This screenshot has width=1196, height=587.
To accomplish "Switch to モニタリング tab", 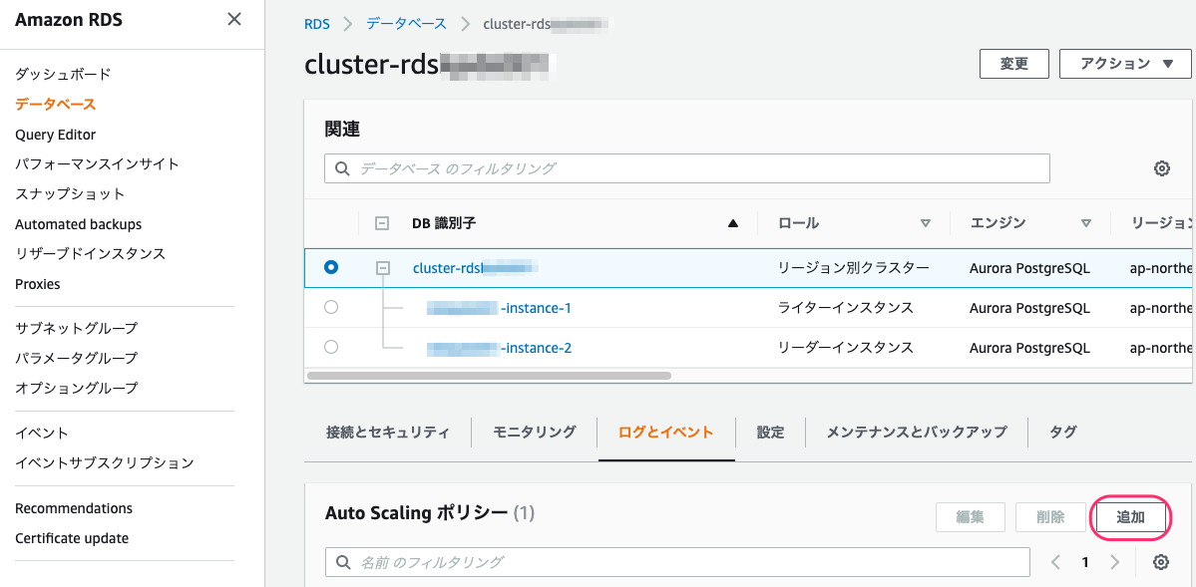I will tap(534, 433).
